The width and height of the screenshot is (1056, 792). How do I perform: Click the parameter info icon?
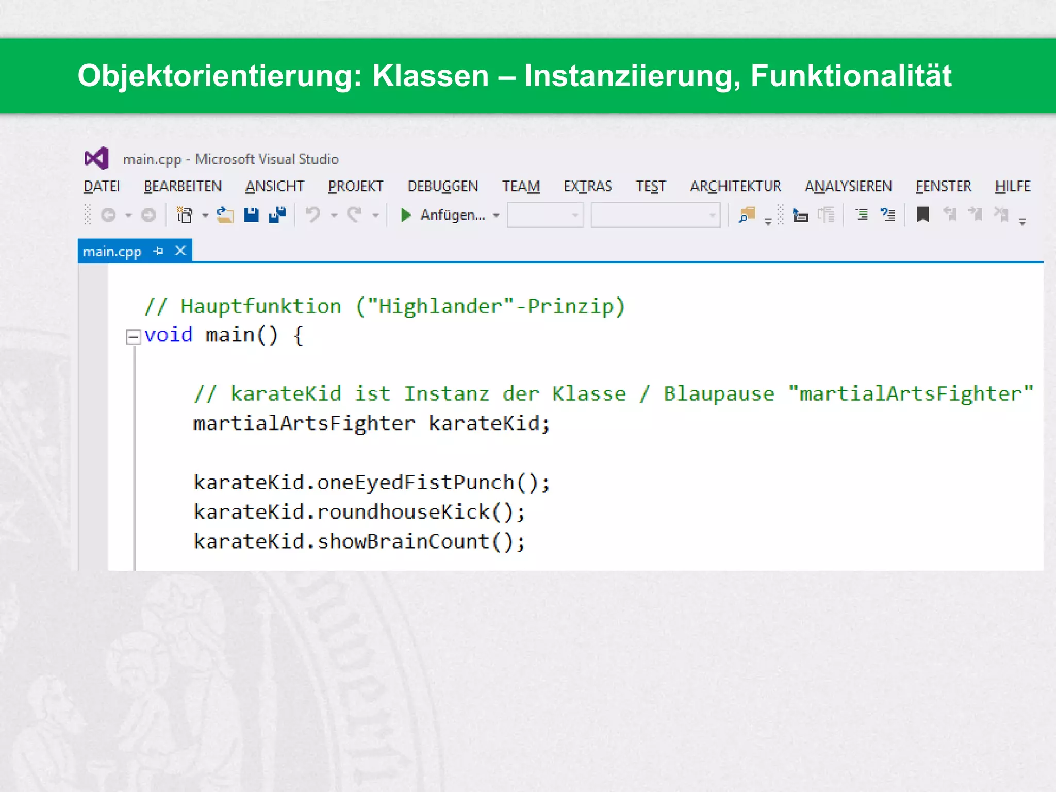pyautogui.click(x=826, y=214)
